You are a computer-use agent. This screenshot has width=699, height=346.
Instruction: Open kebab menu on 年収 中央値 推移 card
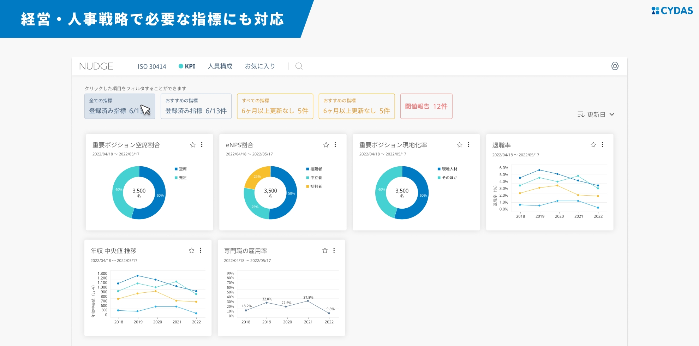click(x=201, y=250)
